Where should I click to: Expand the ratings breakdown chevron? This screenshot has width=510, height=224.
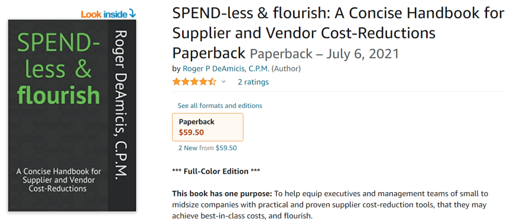coord(224,82)
